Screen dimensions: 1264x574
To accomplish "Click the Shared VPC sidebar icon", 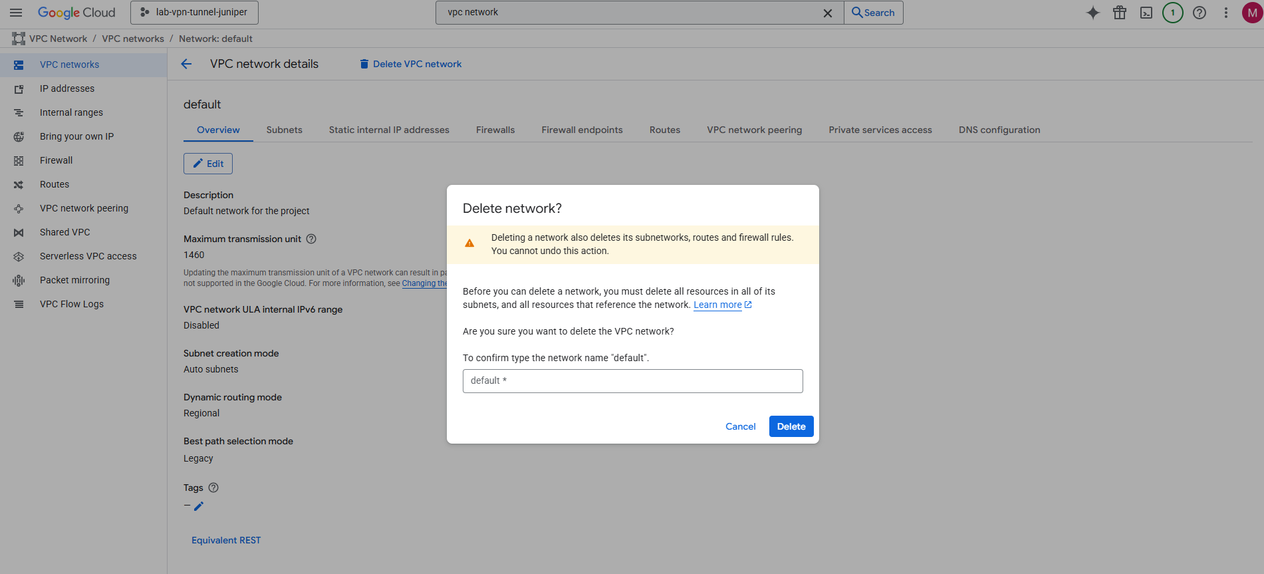I will tap(19, 232).
